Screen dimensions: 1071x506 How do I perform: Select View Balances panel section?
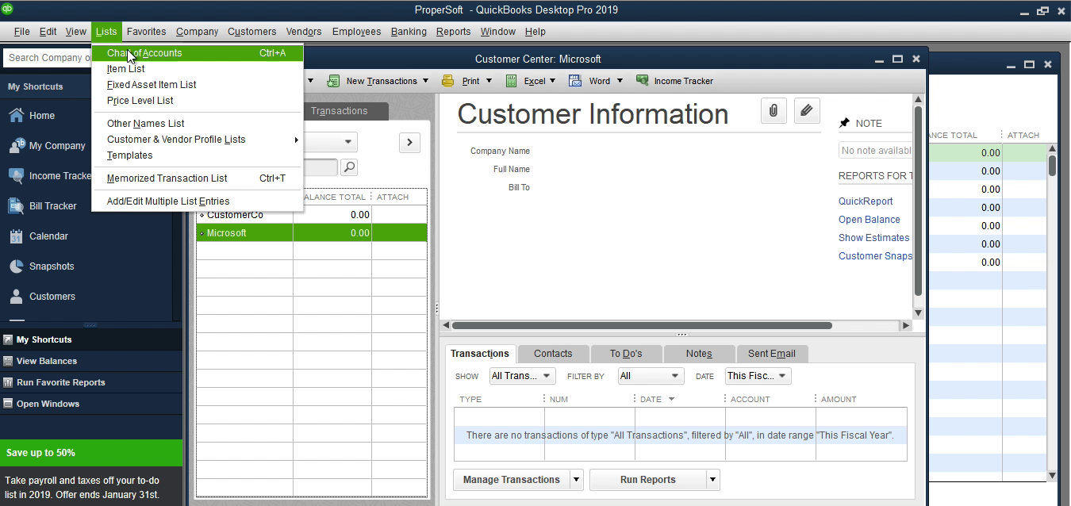click(x=91, y=361)
